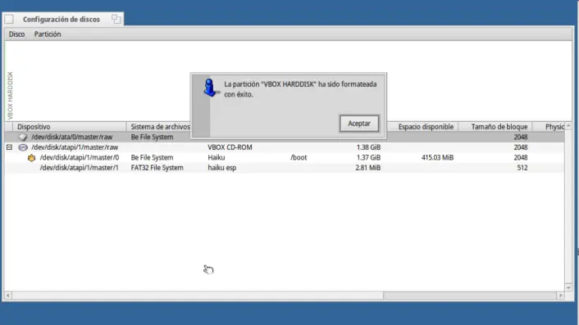This screenshot has height=325, width=579.
Task: Click the 1.38 GiB size cell
Action: pos(368,147)
